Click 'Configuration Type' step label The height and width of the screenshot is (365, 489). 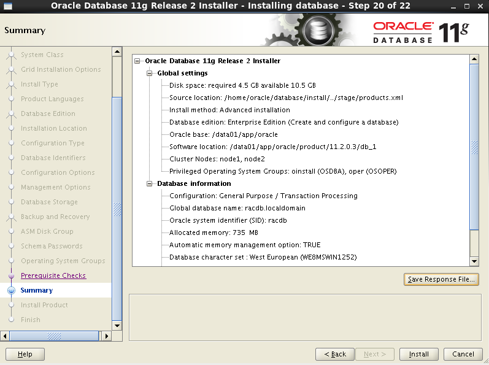tap(53, 143)
